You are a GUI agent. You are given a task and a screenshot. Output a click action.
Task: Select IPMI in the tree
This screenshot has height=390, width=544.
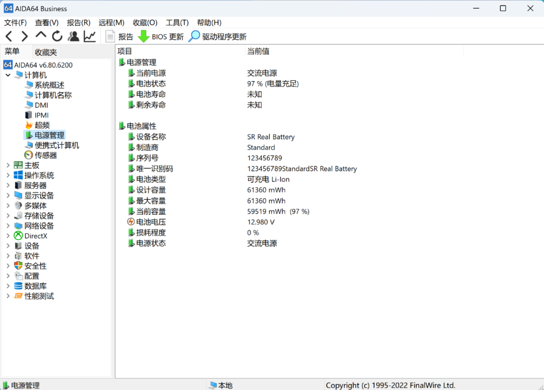(37, 115)
